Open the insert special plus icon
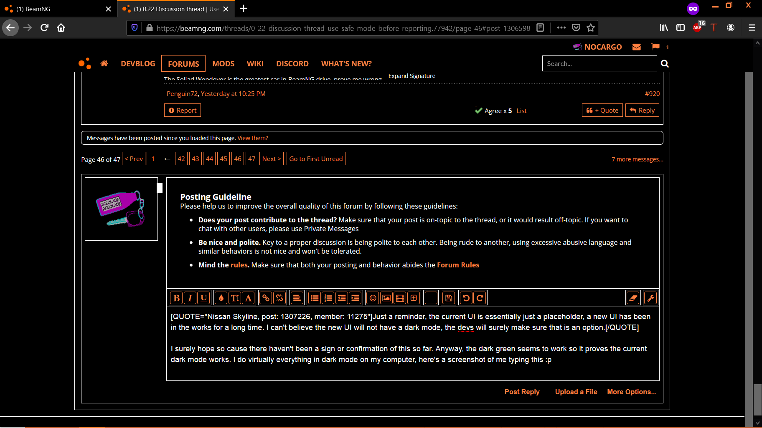 414,298
